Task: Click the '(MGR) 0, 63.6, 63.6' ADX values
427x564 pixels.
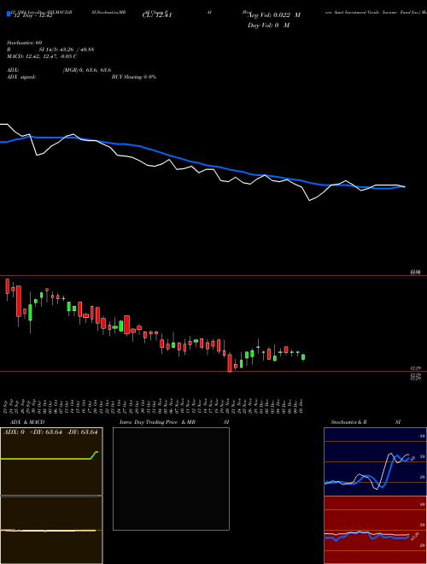Action: pos(87,70)
